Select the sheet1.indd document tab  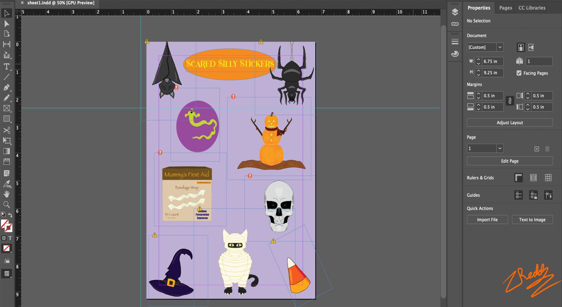point(61,3)
